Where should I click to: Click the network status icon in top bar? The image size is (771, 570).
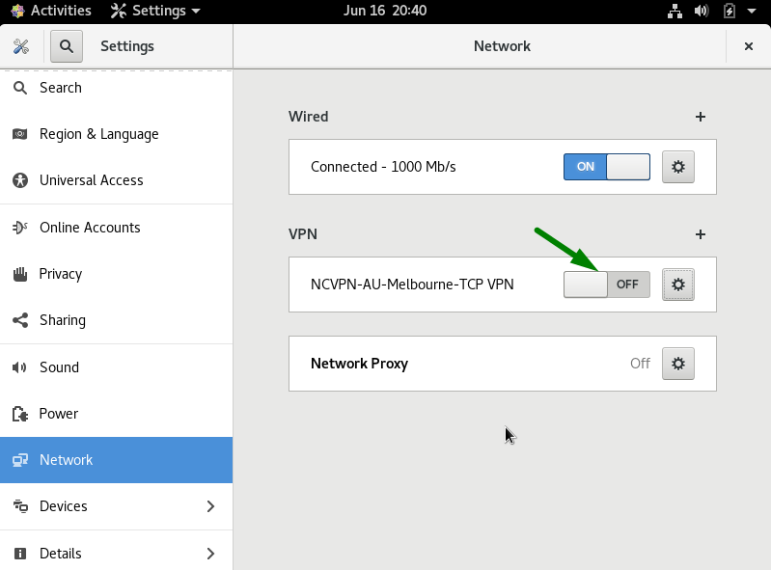click(675, 11)
